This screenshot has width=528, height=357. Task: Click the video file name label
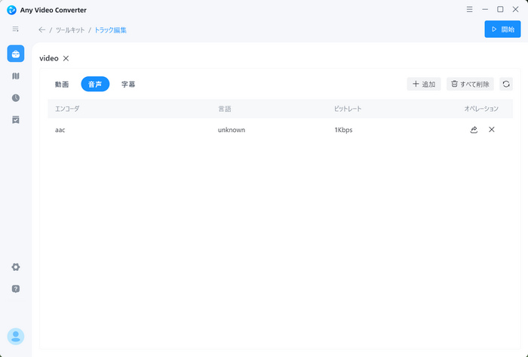click(49, 59)
